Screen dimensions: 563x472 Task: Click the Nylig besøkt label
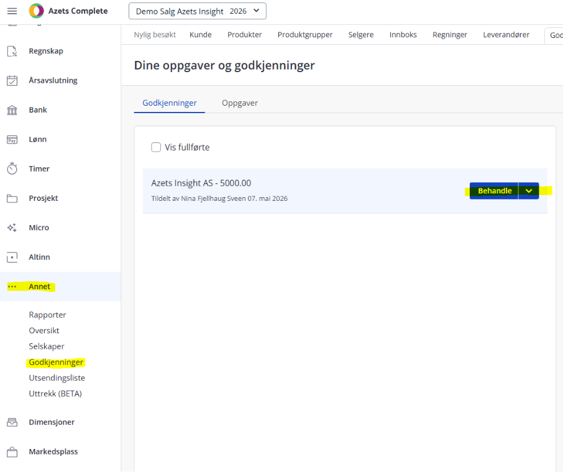coord(155,35)
